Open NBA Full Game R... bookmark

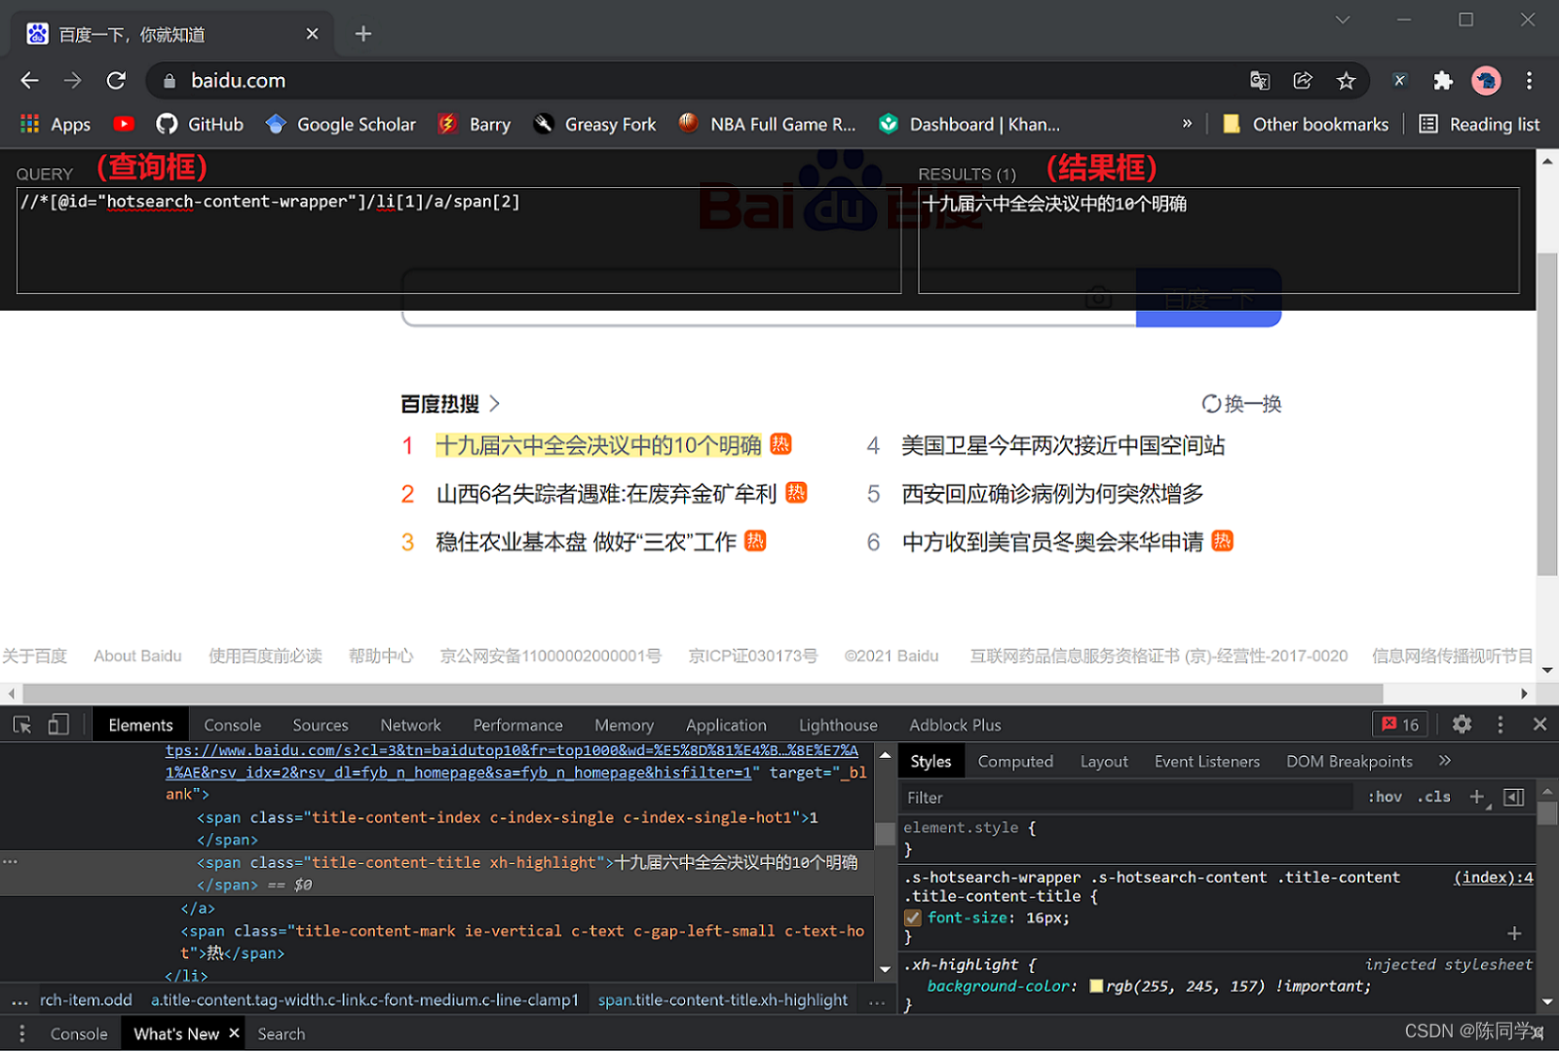point(768,125)
